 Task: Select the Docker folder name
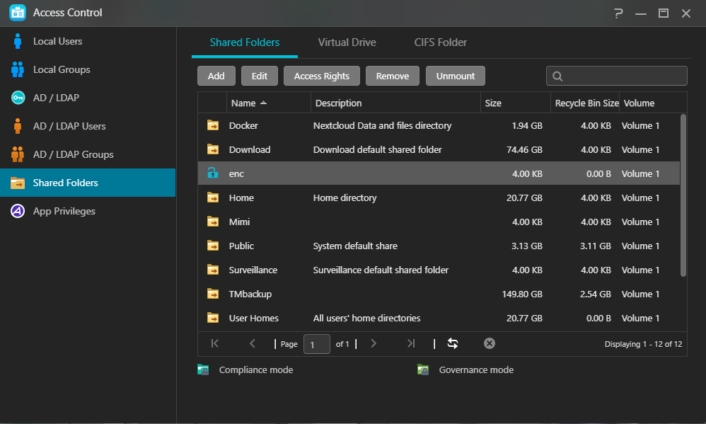pos(243,126)
